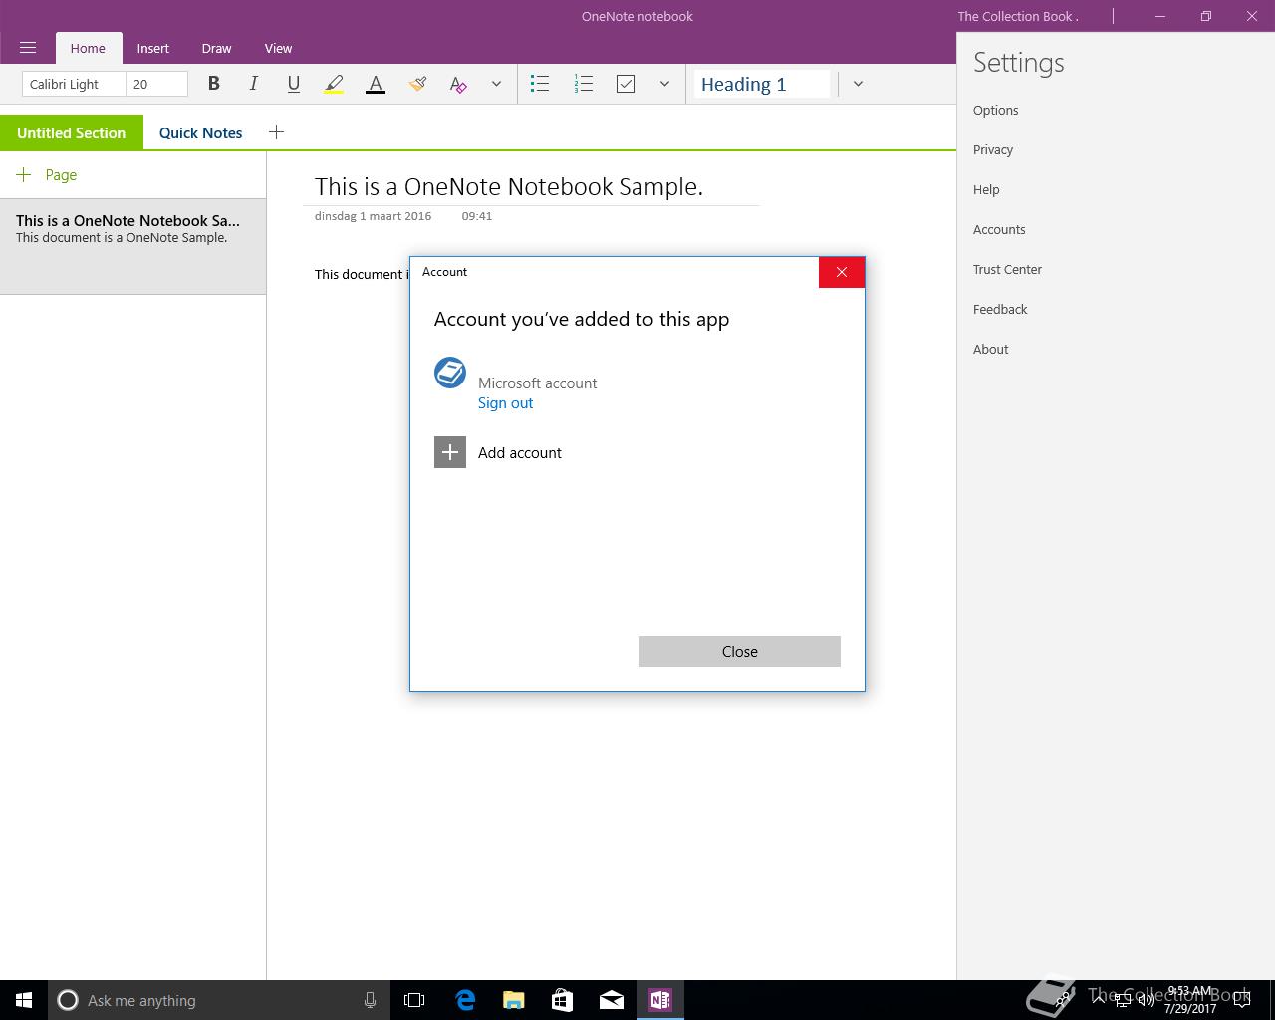
Task: Toggle italic formatting
Action: point(253,84)
